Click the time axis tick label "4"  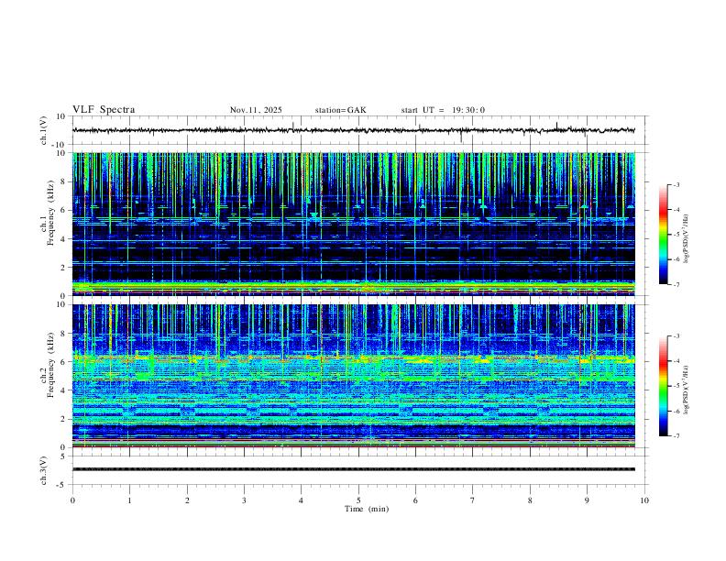(301, 500)
